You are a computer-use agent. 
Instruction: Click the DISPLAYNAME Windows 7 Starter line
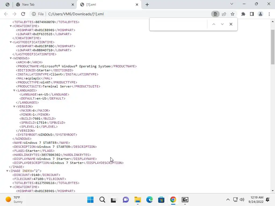[55, 159]
